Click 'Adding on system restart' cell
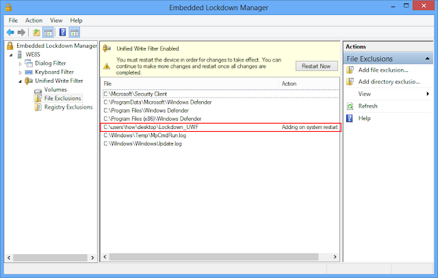Image resolution: width=438 pixels, height=278 pixels. point(309,127)
